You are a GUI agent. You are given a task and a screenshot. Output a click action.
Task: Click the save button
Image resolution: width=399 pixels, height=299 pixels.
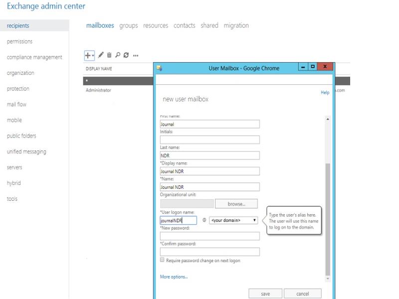point(265,294)
